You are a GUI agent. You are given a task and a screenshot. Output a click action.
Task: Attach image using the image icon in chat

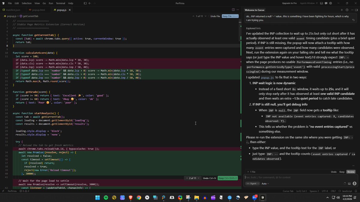click(x=349, y=183)
